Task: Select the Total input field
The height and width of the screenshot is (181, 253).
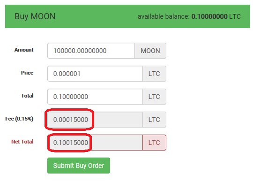Action: tap(95, 97)
